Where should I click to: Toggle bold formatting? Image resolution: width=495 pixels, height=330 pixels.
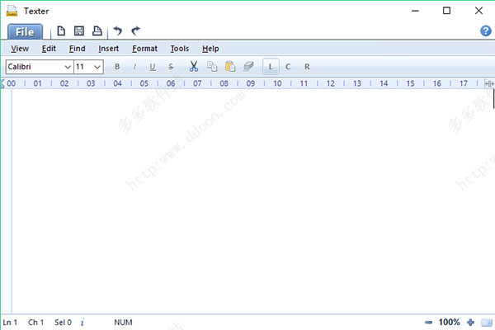(117, 67)
